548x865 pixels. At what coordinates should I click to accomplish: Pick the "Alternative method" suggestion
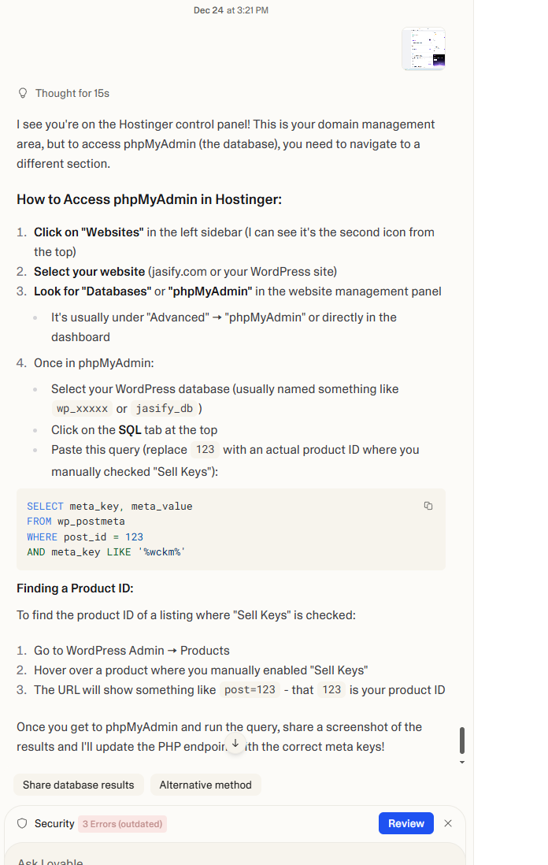pos(205,785)
